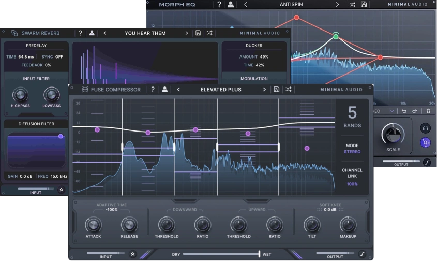Click the Morph EQ headphones solo icon

(x=425, y=128)
